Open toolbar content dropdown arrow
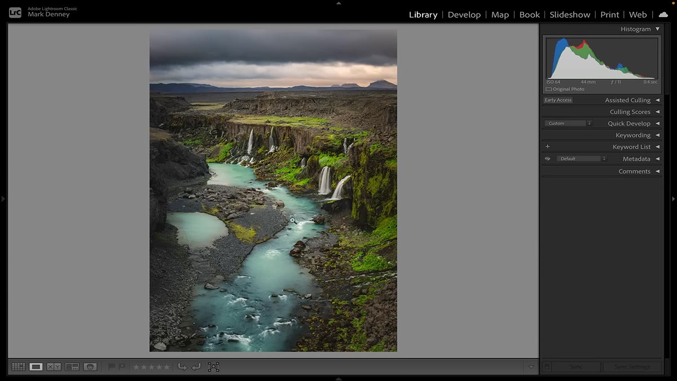Viewport: 677px width, 381px height. [x=531, y=367]
